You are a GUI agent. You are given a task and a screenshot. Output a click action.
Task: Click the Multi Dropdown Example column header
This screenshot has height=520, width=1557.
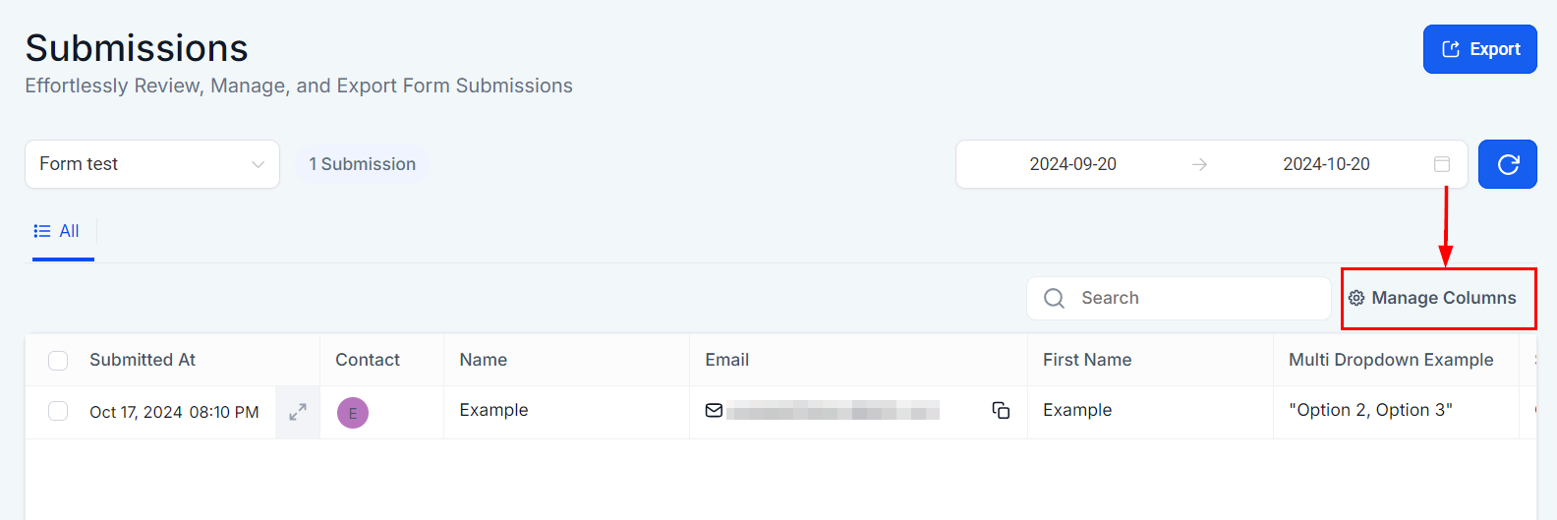click(x=1391, y=360)
